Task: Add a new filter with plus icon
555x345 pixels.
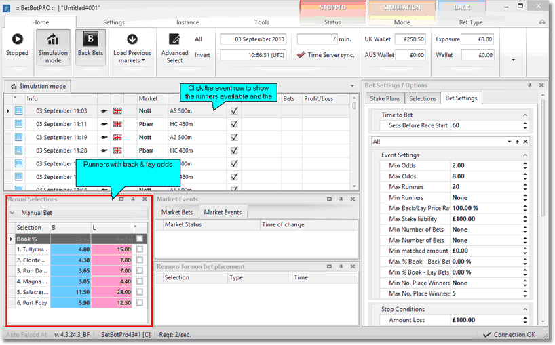Action: point(517,142)
